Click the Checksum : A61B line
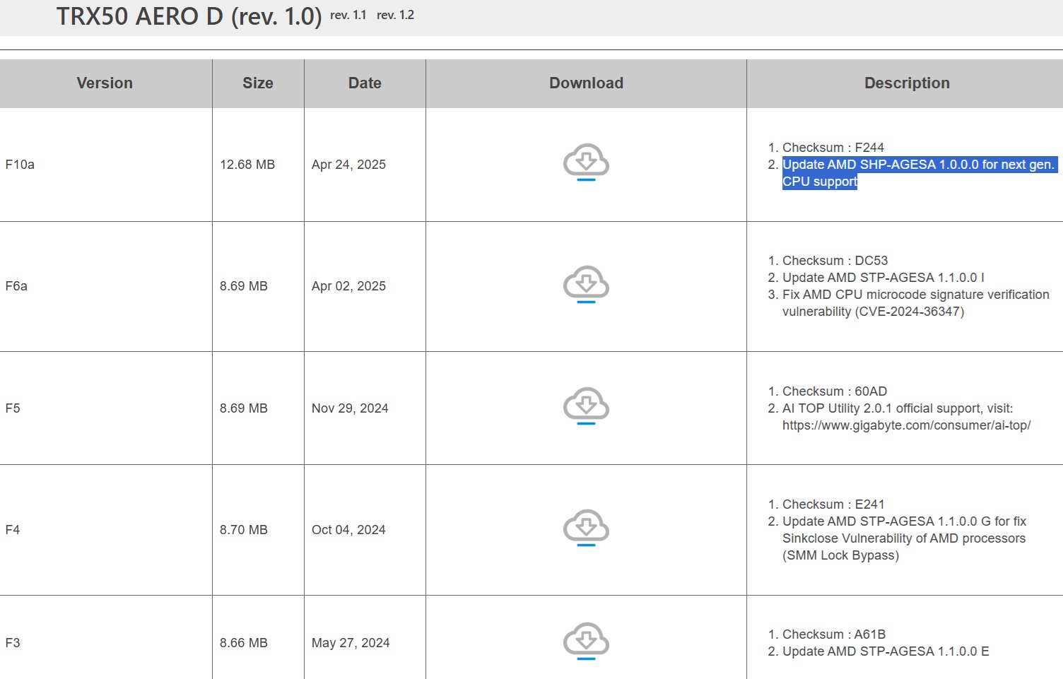Screen dimensions: 1063x679 coord(833,634)
